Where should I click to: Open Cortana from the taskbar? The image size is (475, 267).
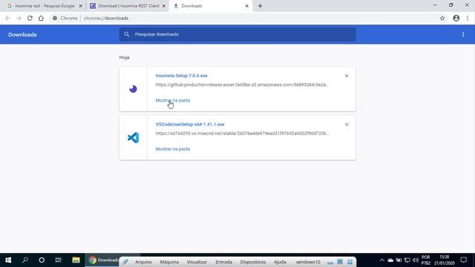42,260
